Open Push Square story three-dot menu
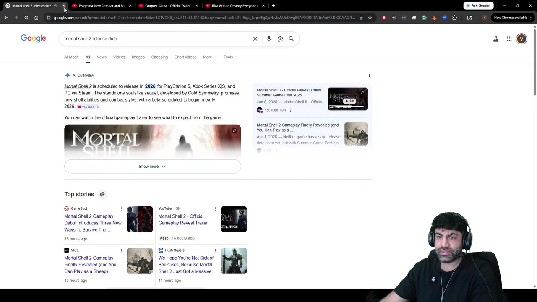The image size is (537, 302). click(216, 250)
